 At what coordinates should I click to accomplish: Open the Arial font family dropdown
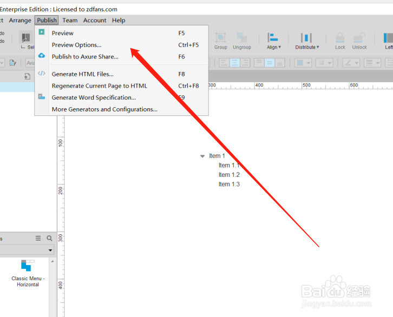click(30, 63)
